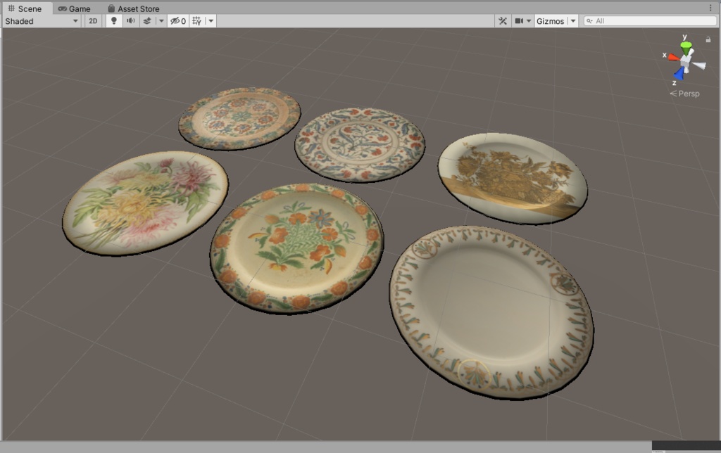Click the gizmo center cube
This screenshot has width=721, height=453.
coord(686,60)
